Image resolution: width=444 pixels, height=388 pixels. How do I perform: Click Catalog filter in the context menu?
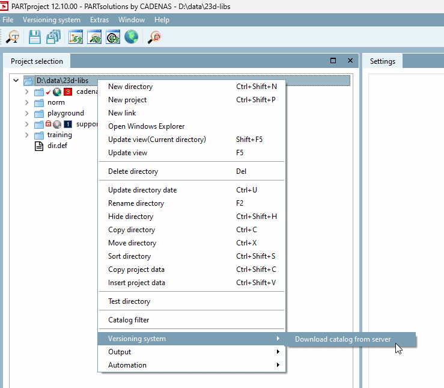click(x=129, y=320)
